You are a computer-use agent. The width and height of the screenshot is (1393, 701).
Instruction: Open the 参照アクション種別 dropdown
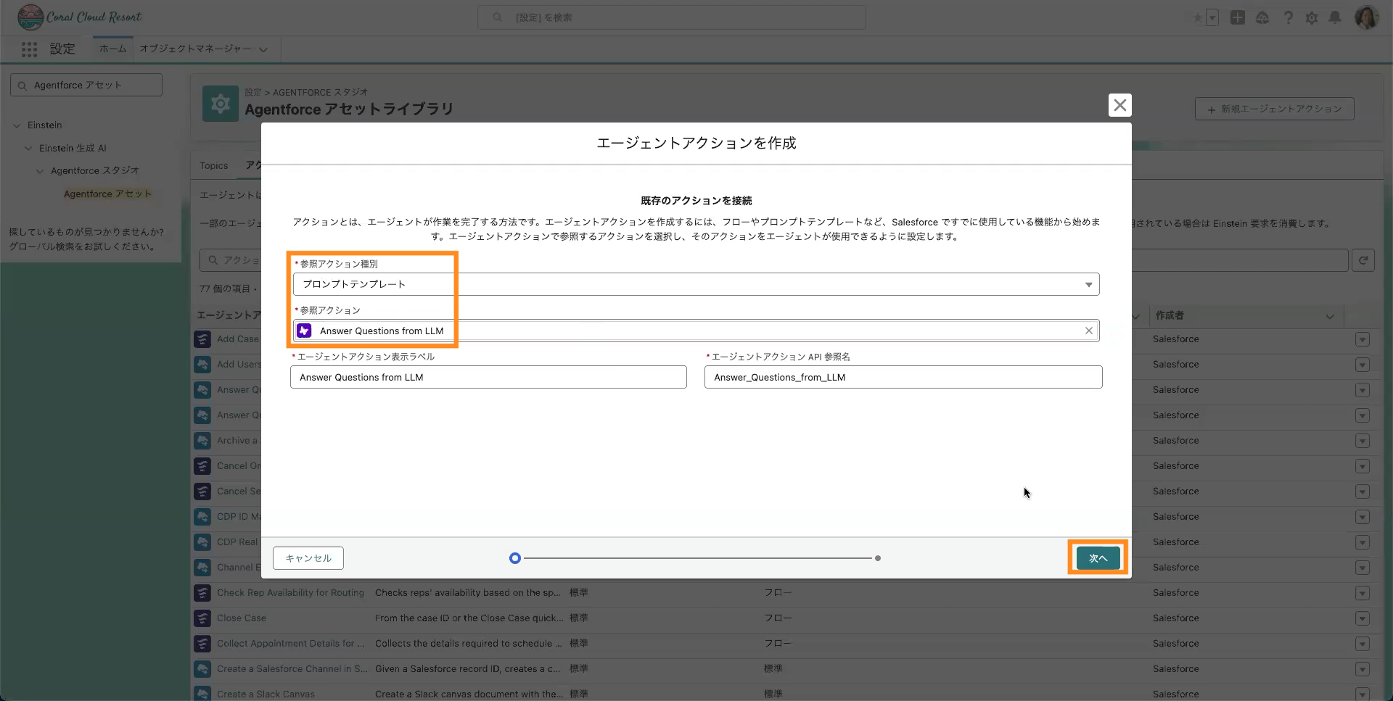pyautogui.click(x=696, y=284)
